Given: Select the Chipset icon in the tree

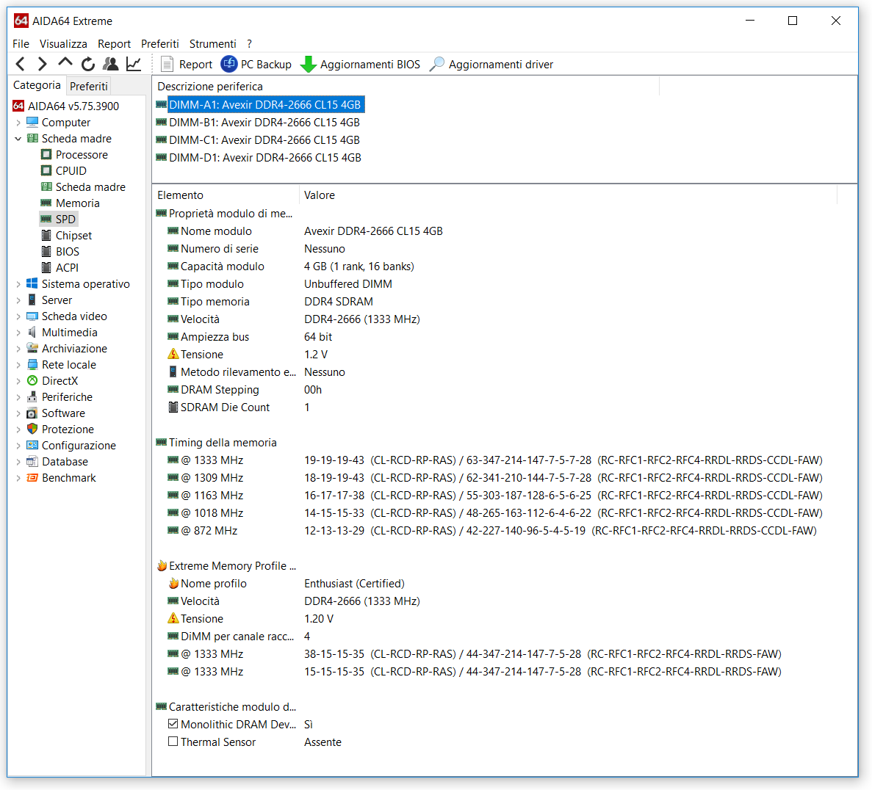Looking at the screenshot, I should click(46, 235).
